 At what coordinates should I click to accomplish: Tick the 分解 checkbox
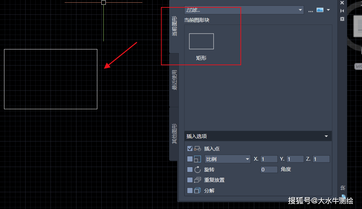pyautogui.click(x=190, y=191)
